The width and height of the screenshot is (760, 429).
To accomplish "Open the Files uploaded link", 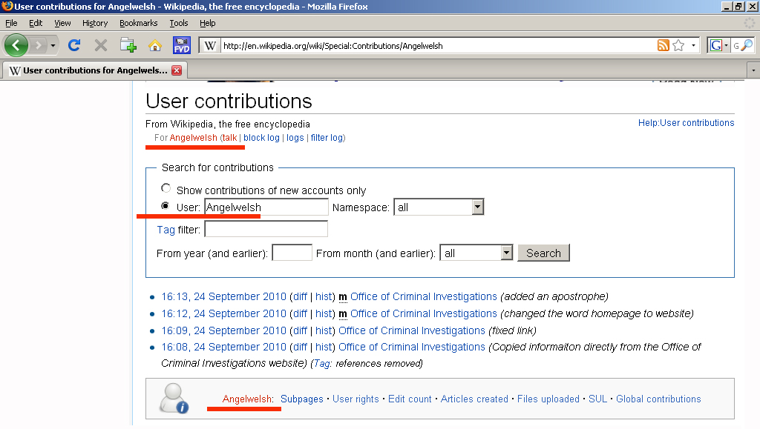I will 548,399.
